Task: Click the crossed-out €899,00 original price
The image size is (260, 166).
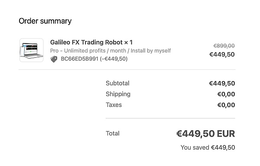Action: (x=224, y=46)
